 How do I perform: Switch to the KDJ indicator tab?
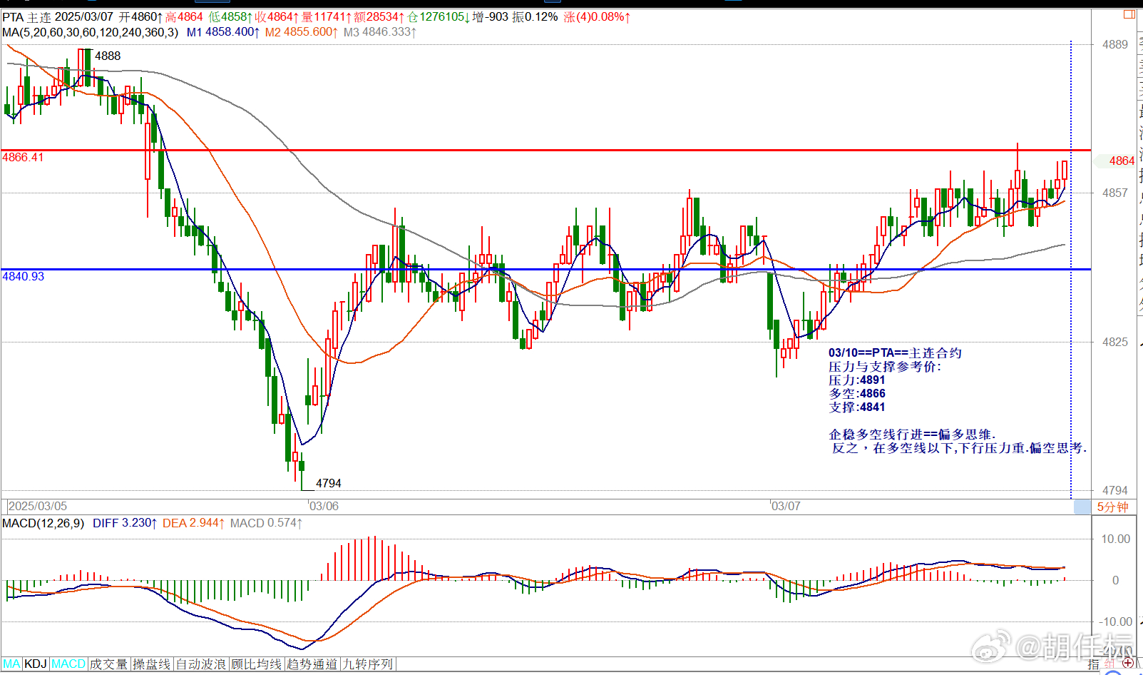(x=36, y=664)
